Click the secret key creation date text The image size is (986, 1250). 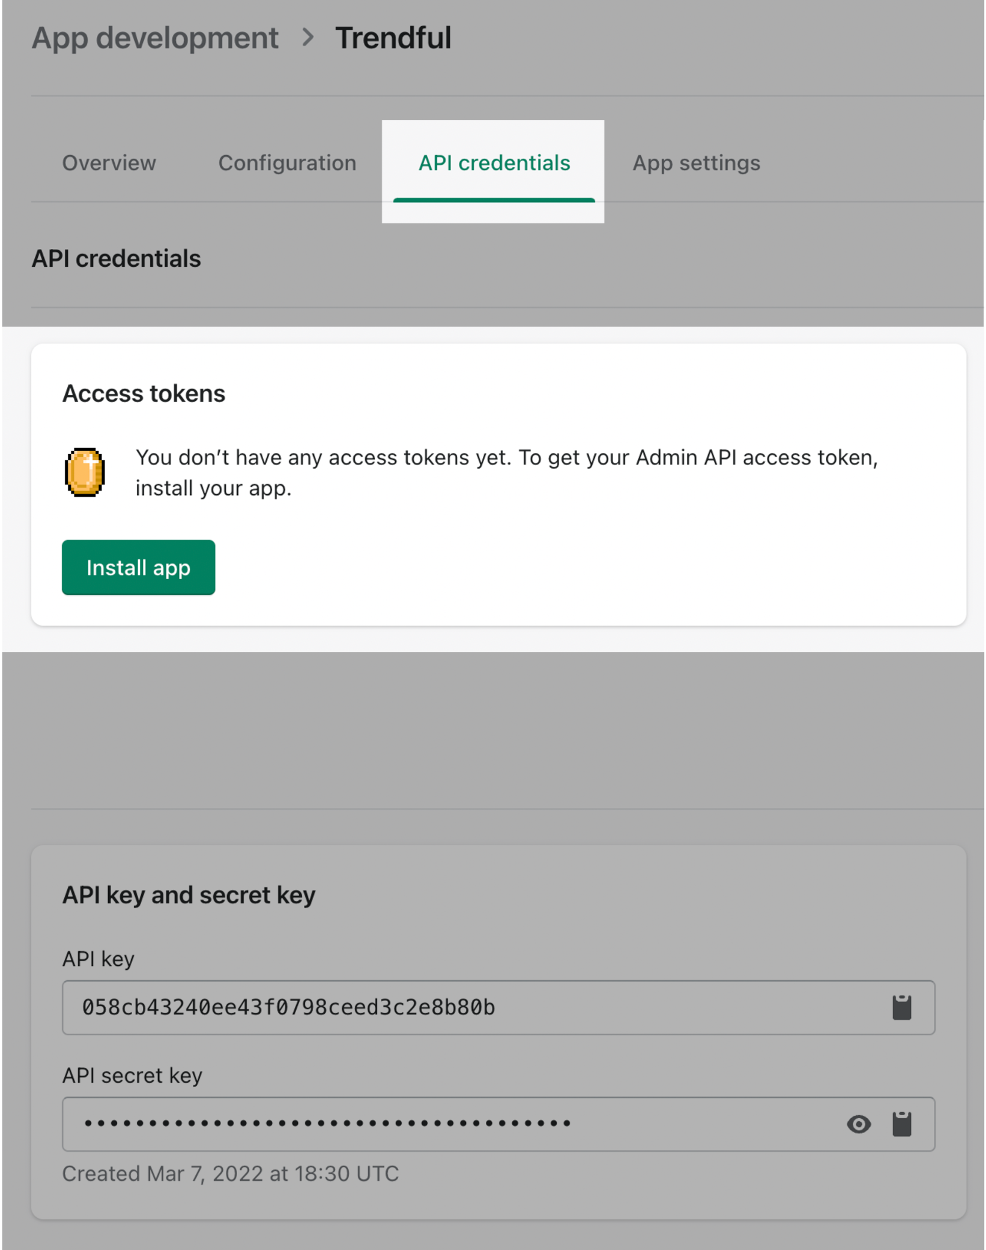(231, 1174)
